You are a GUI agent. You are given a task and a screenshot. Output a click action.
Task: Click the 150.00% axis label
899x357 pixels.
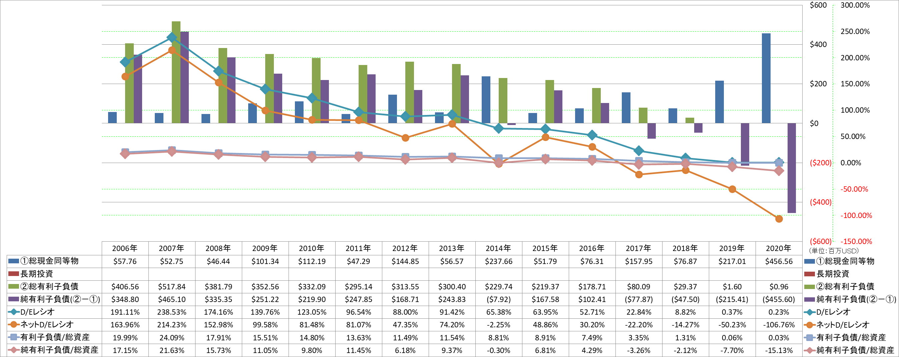click(855, 84)
